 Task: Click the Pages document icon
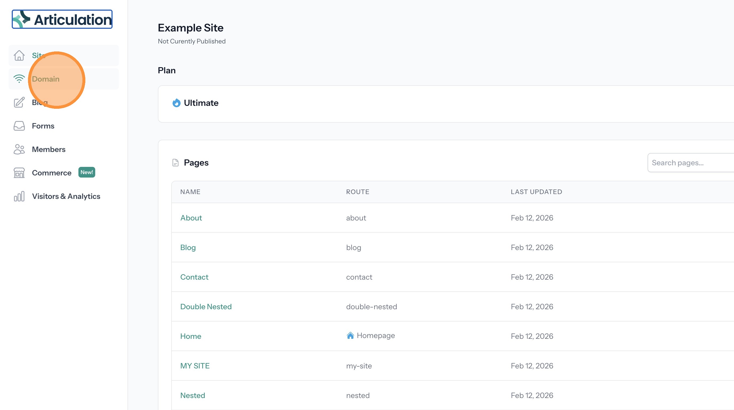click(x=175, y=163)
